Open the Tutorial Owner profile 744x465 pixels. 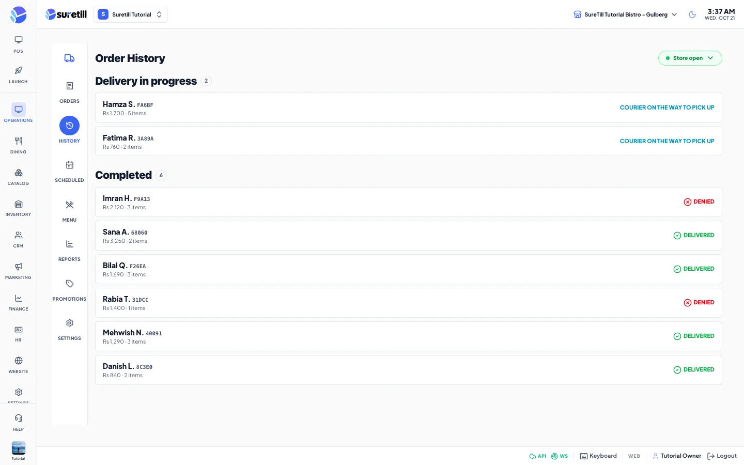[x=677, y=456]
